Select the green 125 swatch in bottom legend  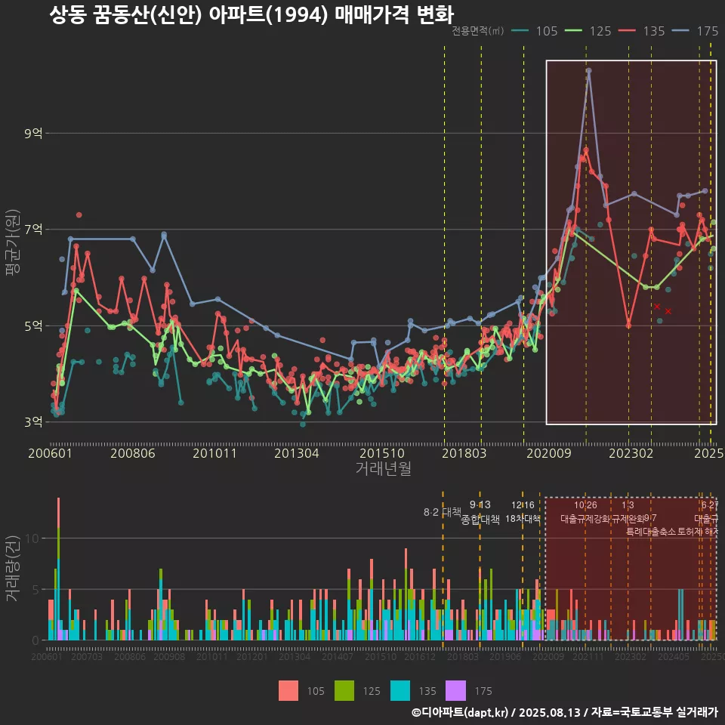click(x=344, y=690)
